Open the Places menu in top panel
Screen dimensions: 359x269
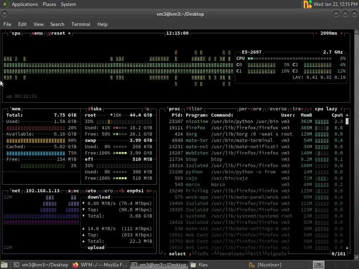49,4
